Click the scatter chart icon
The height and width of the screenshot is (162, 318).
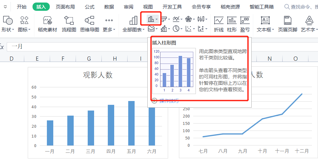(189, 29)
